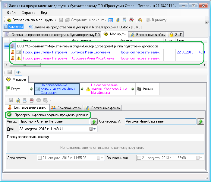Collapse the 'ООО Консалтинг' route group row
211x182 pixels.
click(6, 46)
